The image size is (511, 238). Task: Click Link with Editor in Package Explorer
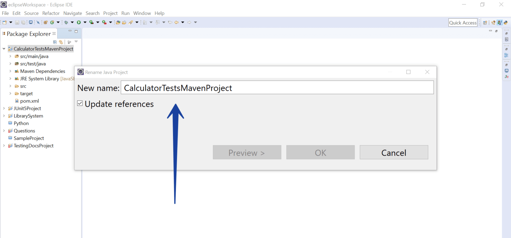click(x=61, y=42)
